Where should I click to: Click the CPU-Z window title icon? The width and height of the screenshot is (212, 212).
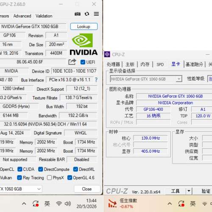[x=107, y=54]
